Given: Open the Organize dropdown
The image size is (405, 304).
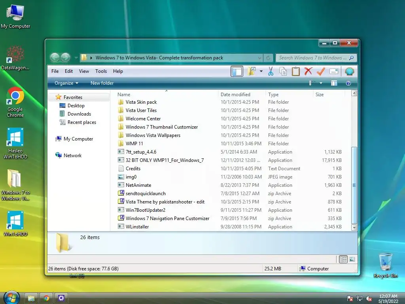Looking at the screenshot, I should point(66,83).
